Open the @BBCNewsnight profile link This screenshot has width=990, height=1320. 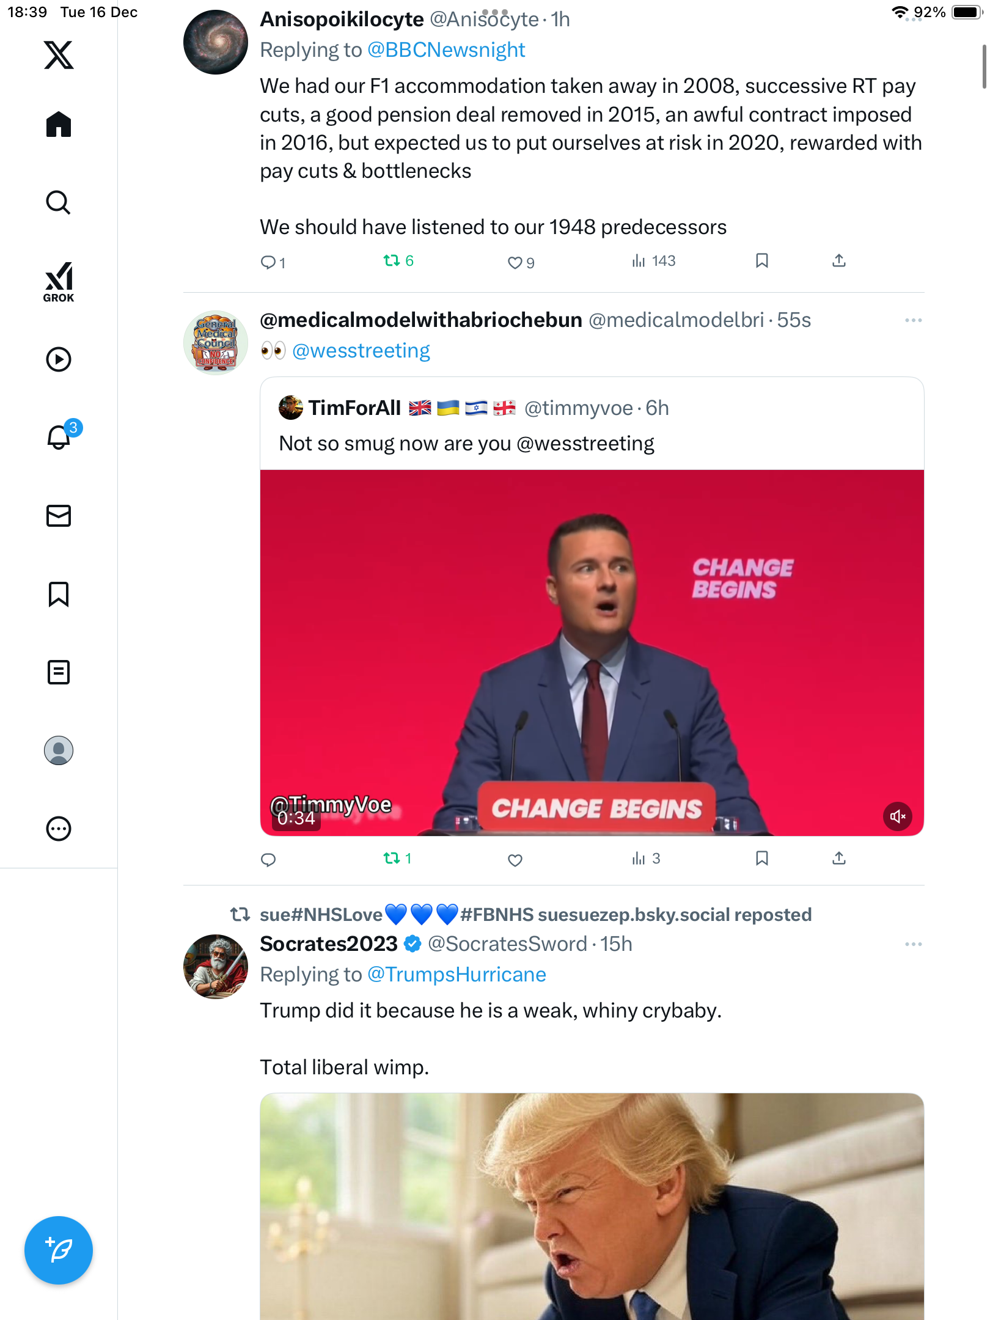pyautogui.click(x=446, y=50)
